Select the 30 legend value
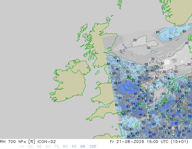Viewport: 192px width, 149px height. (x=30, y=147)
